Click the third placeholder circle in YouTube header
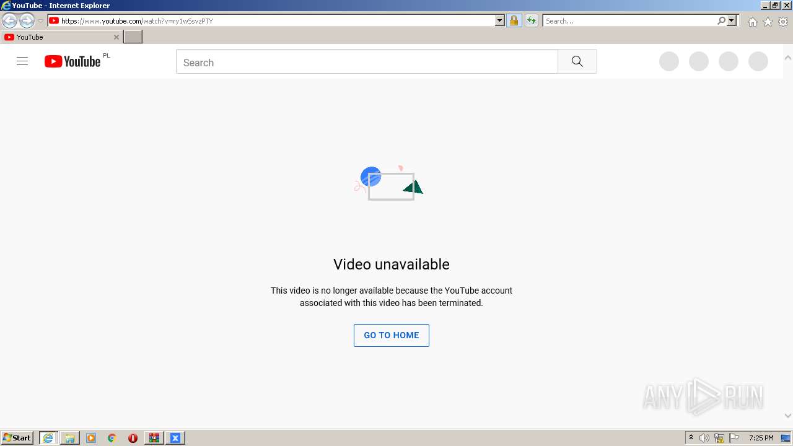 coord(729,61)
